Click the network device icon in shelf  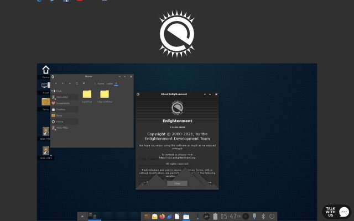point(254,217)
